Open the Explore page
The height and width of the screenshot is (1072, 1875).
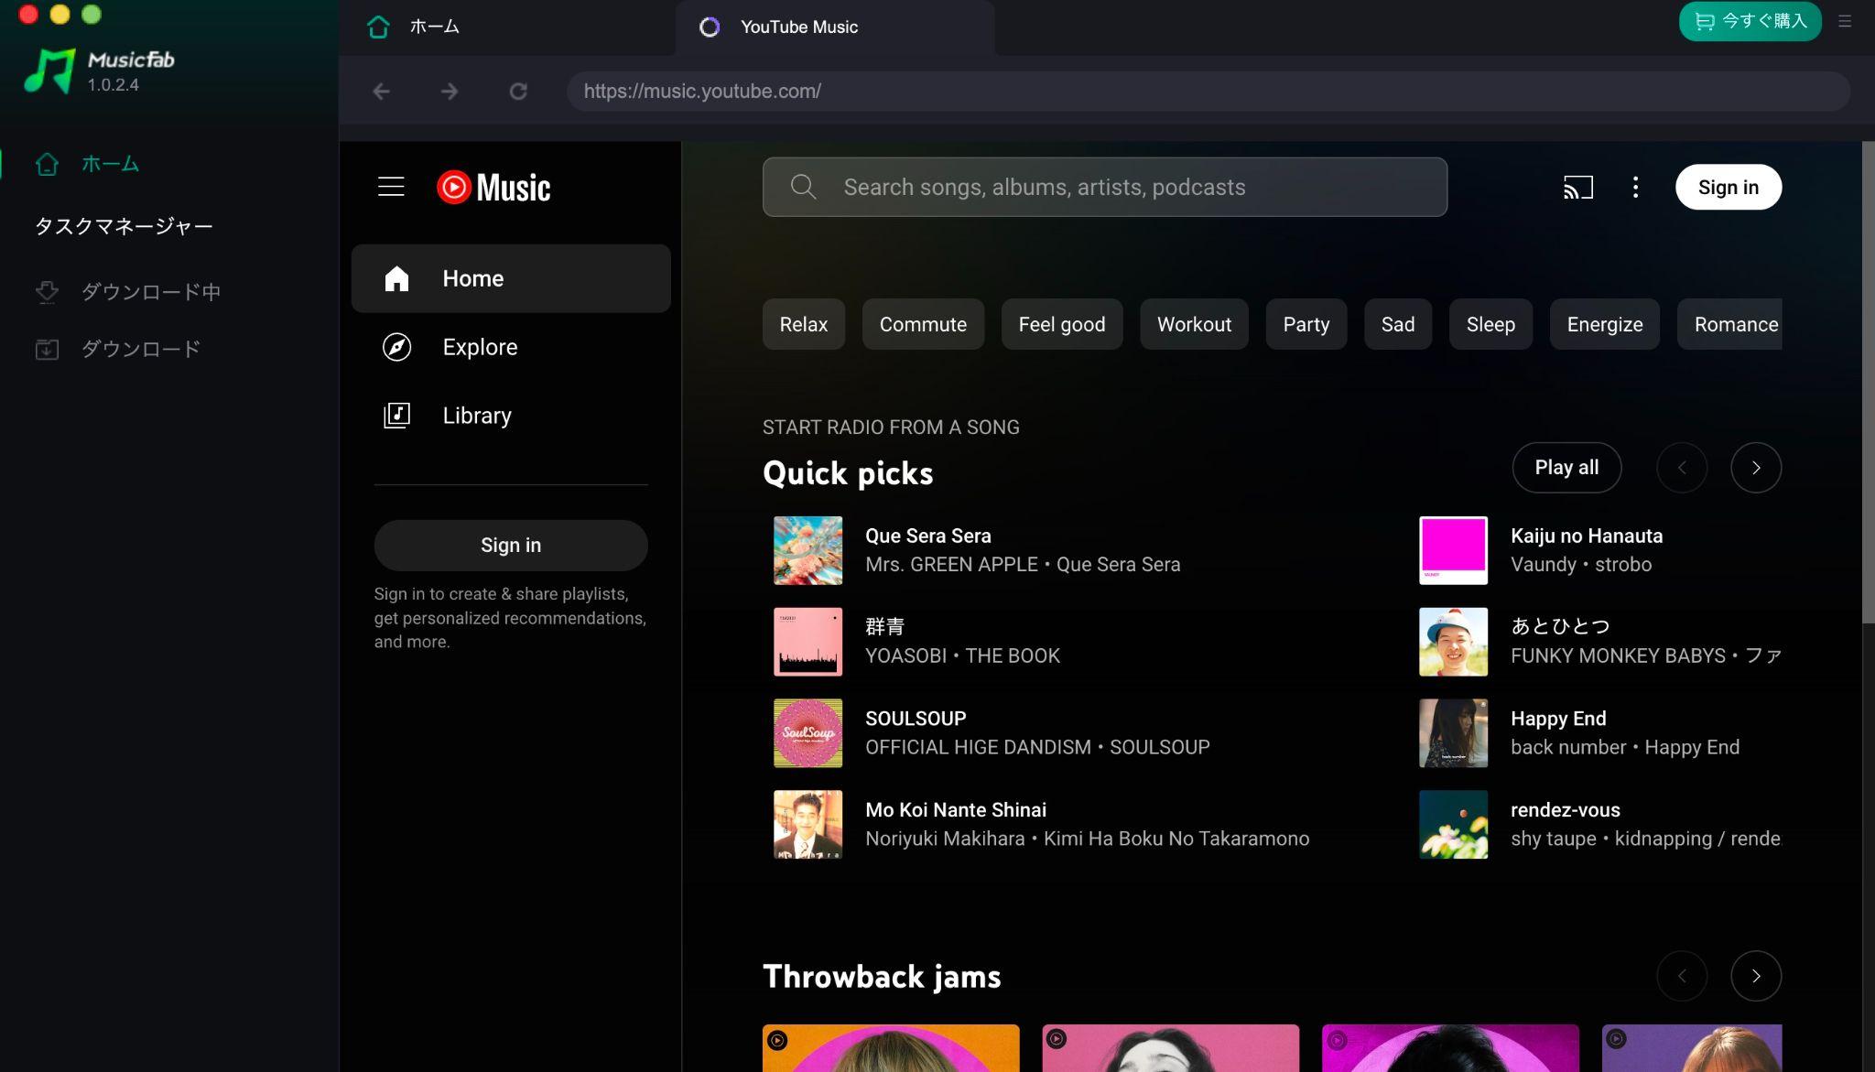[511, 347]
